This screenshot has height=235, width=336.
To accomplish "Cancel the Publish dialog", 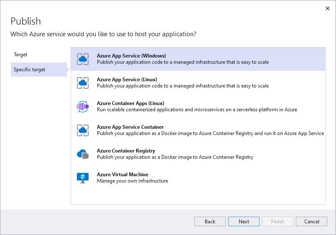I will (311, 222).
